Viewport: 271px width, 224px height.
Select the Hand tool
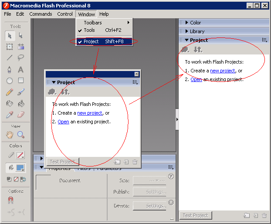(10, 135)
